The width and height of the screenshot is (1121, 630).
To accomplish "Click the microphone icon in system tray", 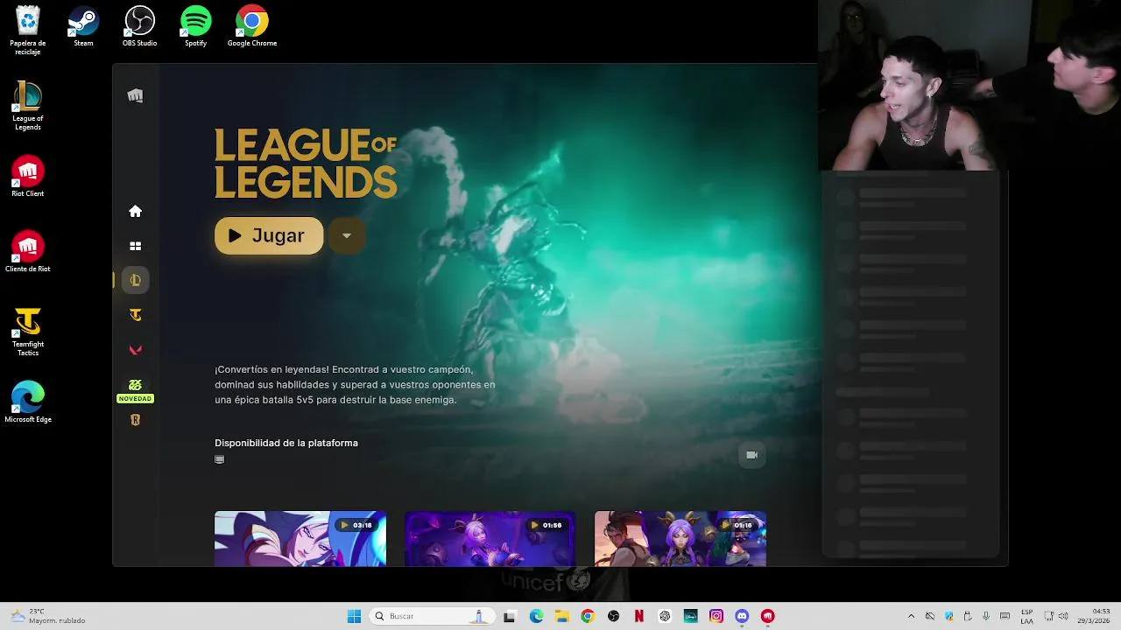I will [x=986, y=616].
